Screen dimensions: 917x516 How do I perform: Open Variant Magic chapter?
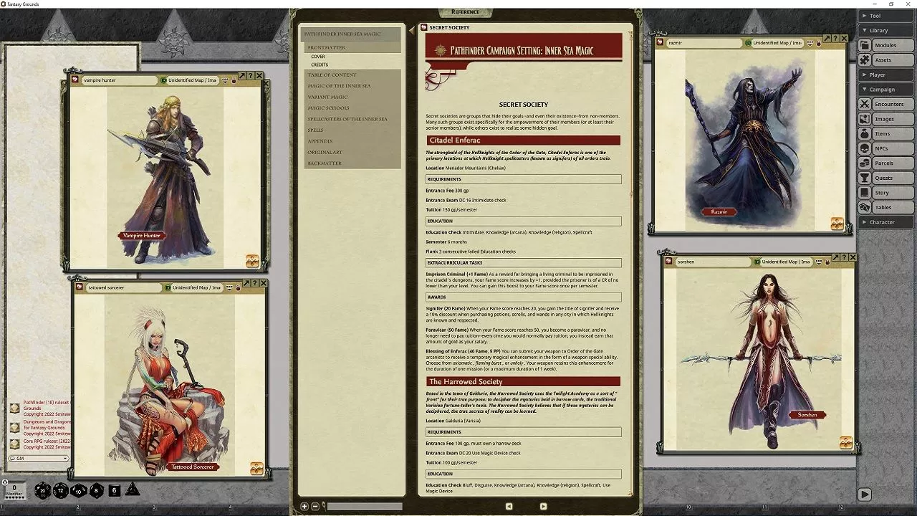click(352, 97)
